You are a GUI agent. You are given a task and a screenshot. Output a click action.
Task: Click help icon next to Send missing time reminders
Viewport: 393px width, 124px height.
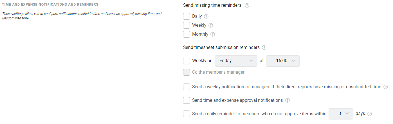click(x=247, y=5)
